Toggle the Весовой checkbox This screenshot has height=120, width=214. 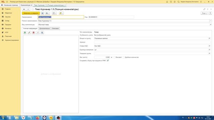pos(114,57)
